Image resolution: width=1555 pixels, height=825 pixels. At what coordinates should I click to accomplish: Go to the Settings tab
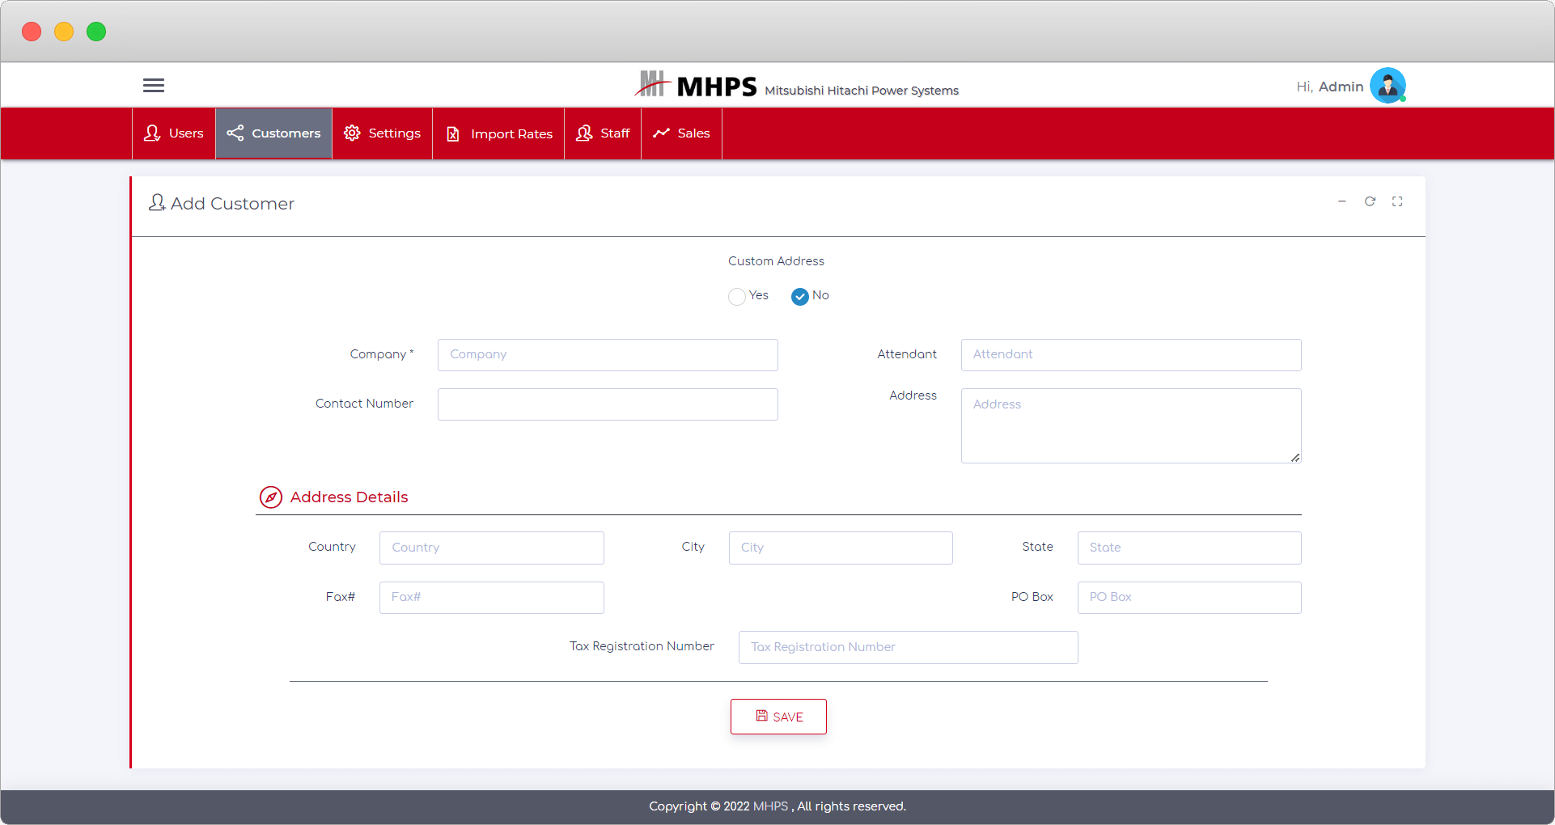point(382,133)
